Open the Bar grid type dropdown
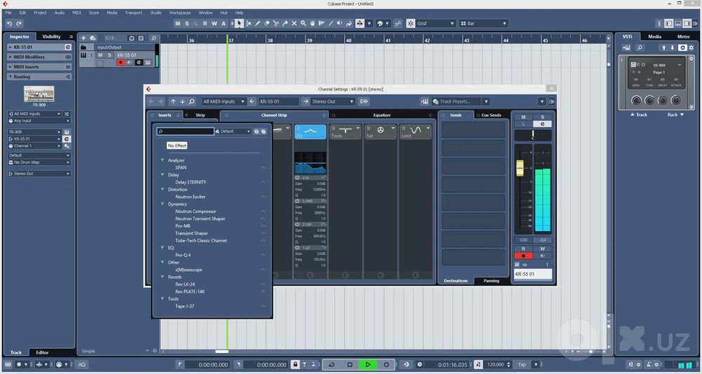The height and width of the screenshot is (374, 702). pos(484,23)
